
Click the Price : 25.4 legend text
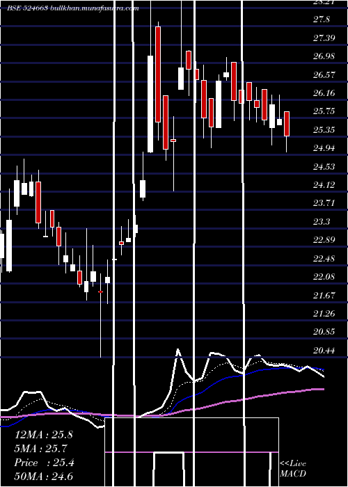(x=44, y=463)
